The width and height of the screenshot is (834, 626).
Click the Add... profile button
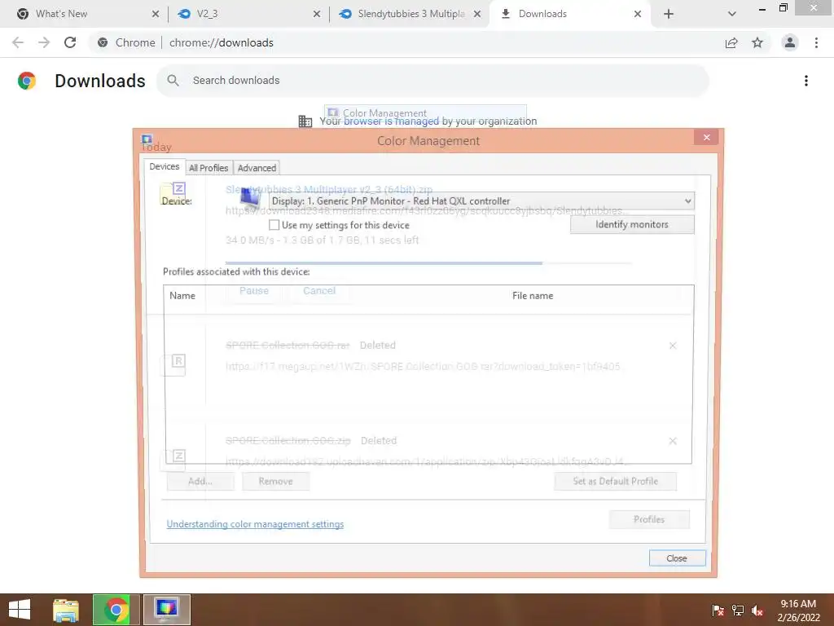point(200,481)
